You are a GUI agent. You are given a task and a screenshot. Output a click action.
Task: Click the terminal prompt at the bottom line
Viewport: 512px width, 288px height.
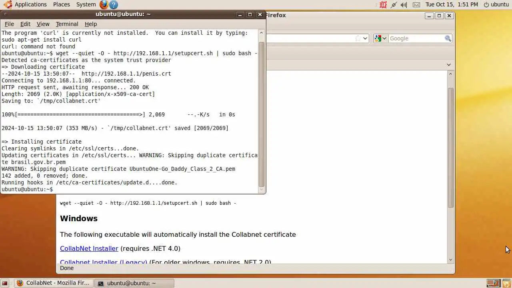pyautogui.click(x=27, y=189)
